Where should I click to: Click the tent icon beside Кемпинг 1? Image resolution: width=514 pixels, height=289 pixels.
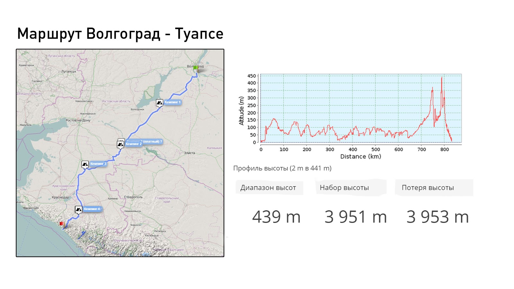tap(159, 103)
